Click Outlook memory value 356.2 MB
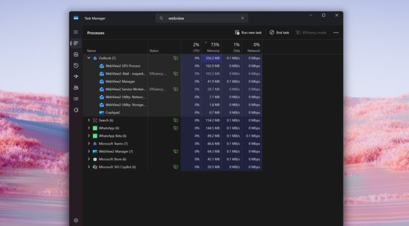This screenshot has height=226, width=409. coord(213,58)
